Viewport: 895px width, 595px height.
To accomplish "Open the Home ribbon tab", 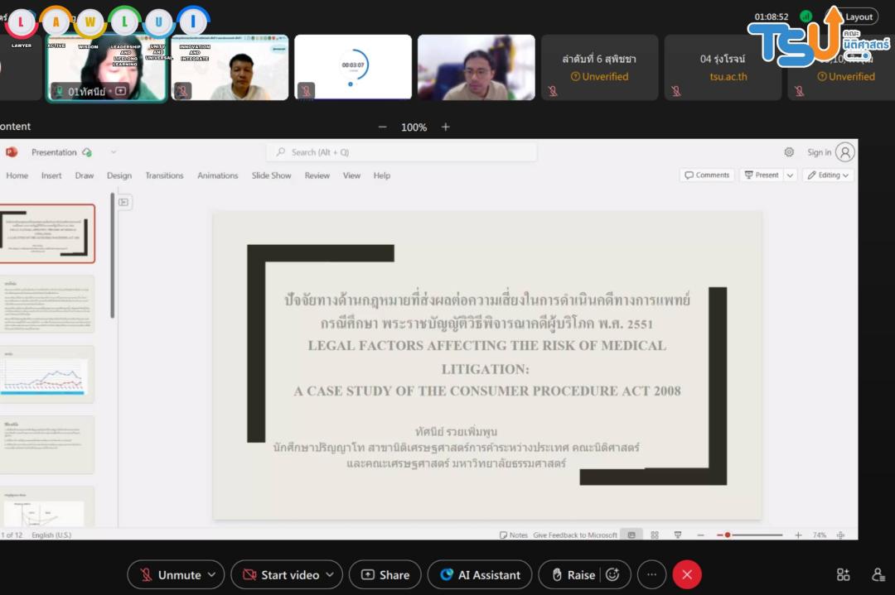I will click(17, 175).
